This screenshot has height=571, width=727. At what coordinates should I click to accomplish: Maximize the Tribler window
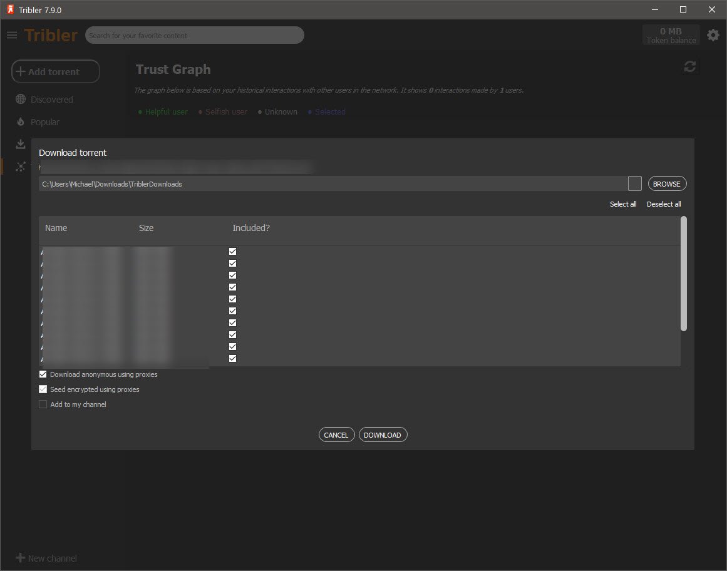[683, 9]
